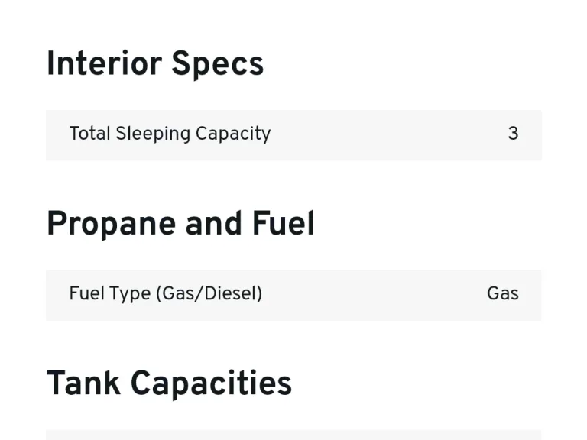Click the word Tank in third heading
This screenshot has height=440, width=587.
pyautogui.click(x=83, y=383)
